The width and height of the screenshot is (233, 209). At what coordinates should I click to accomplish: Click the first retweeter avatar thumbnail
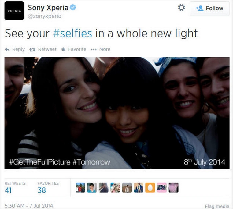pyautogui.click(x=80, y=188)
